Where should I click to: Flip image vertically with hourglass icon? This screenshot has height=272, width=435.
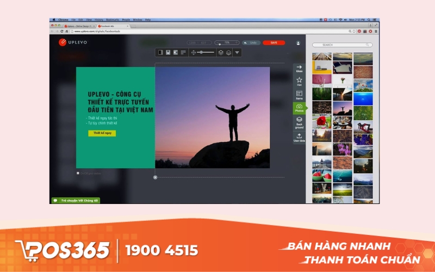168,52
